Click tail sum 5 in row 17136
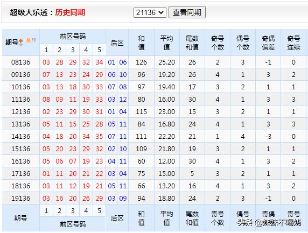The width and height of the screenshot is (308, 233). tap(192, 173)
